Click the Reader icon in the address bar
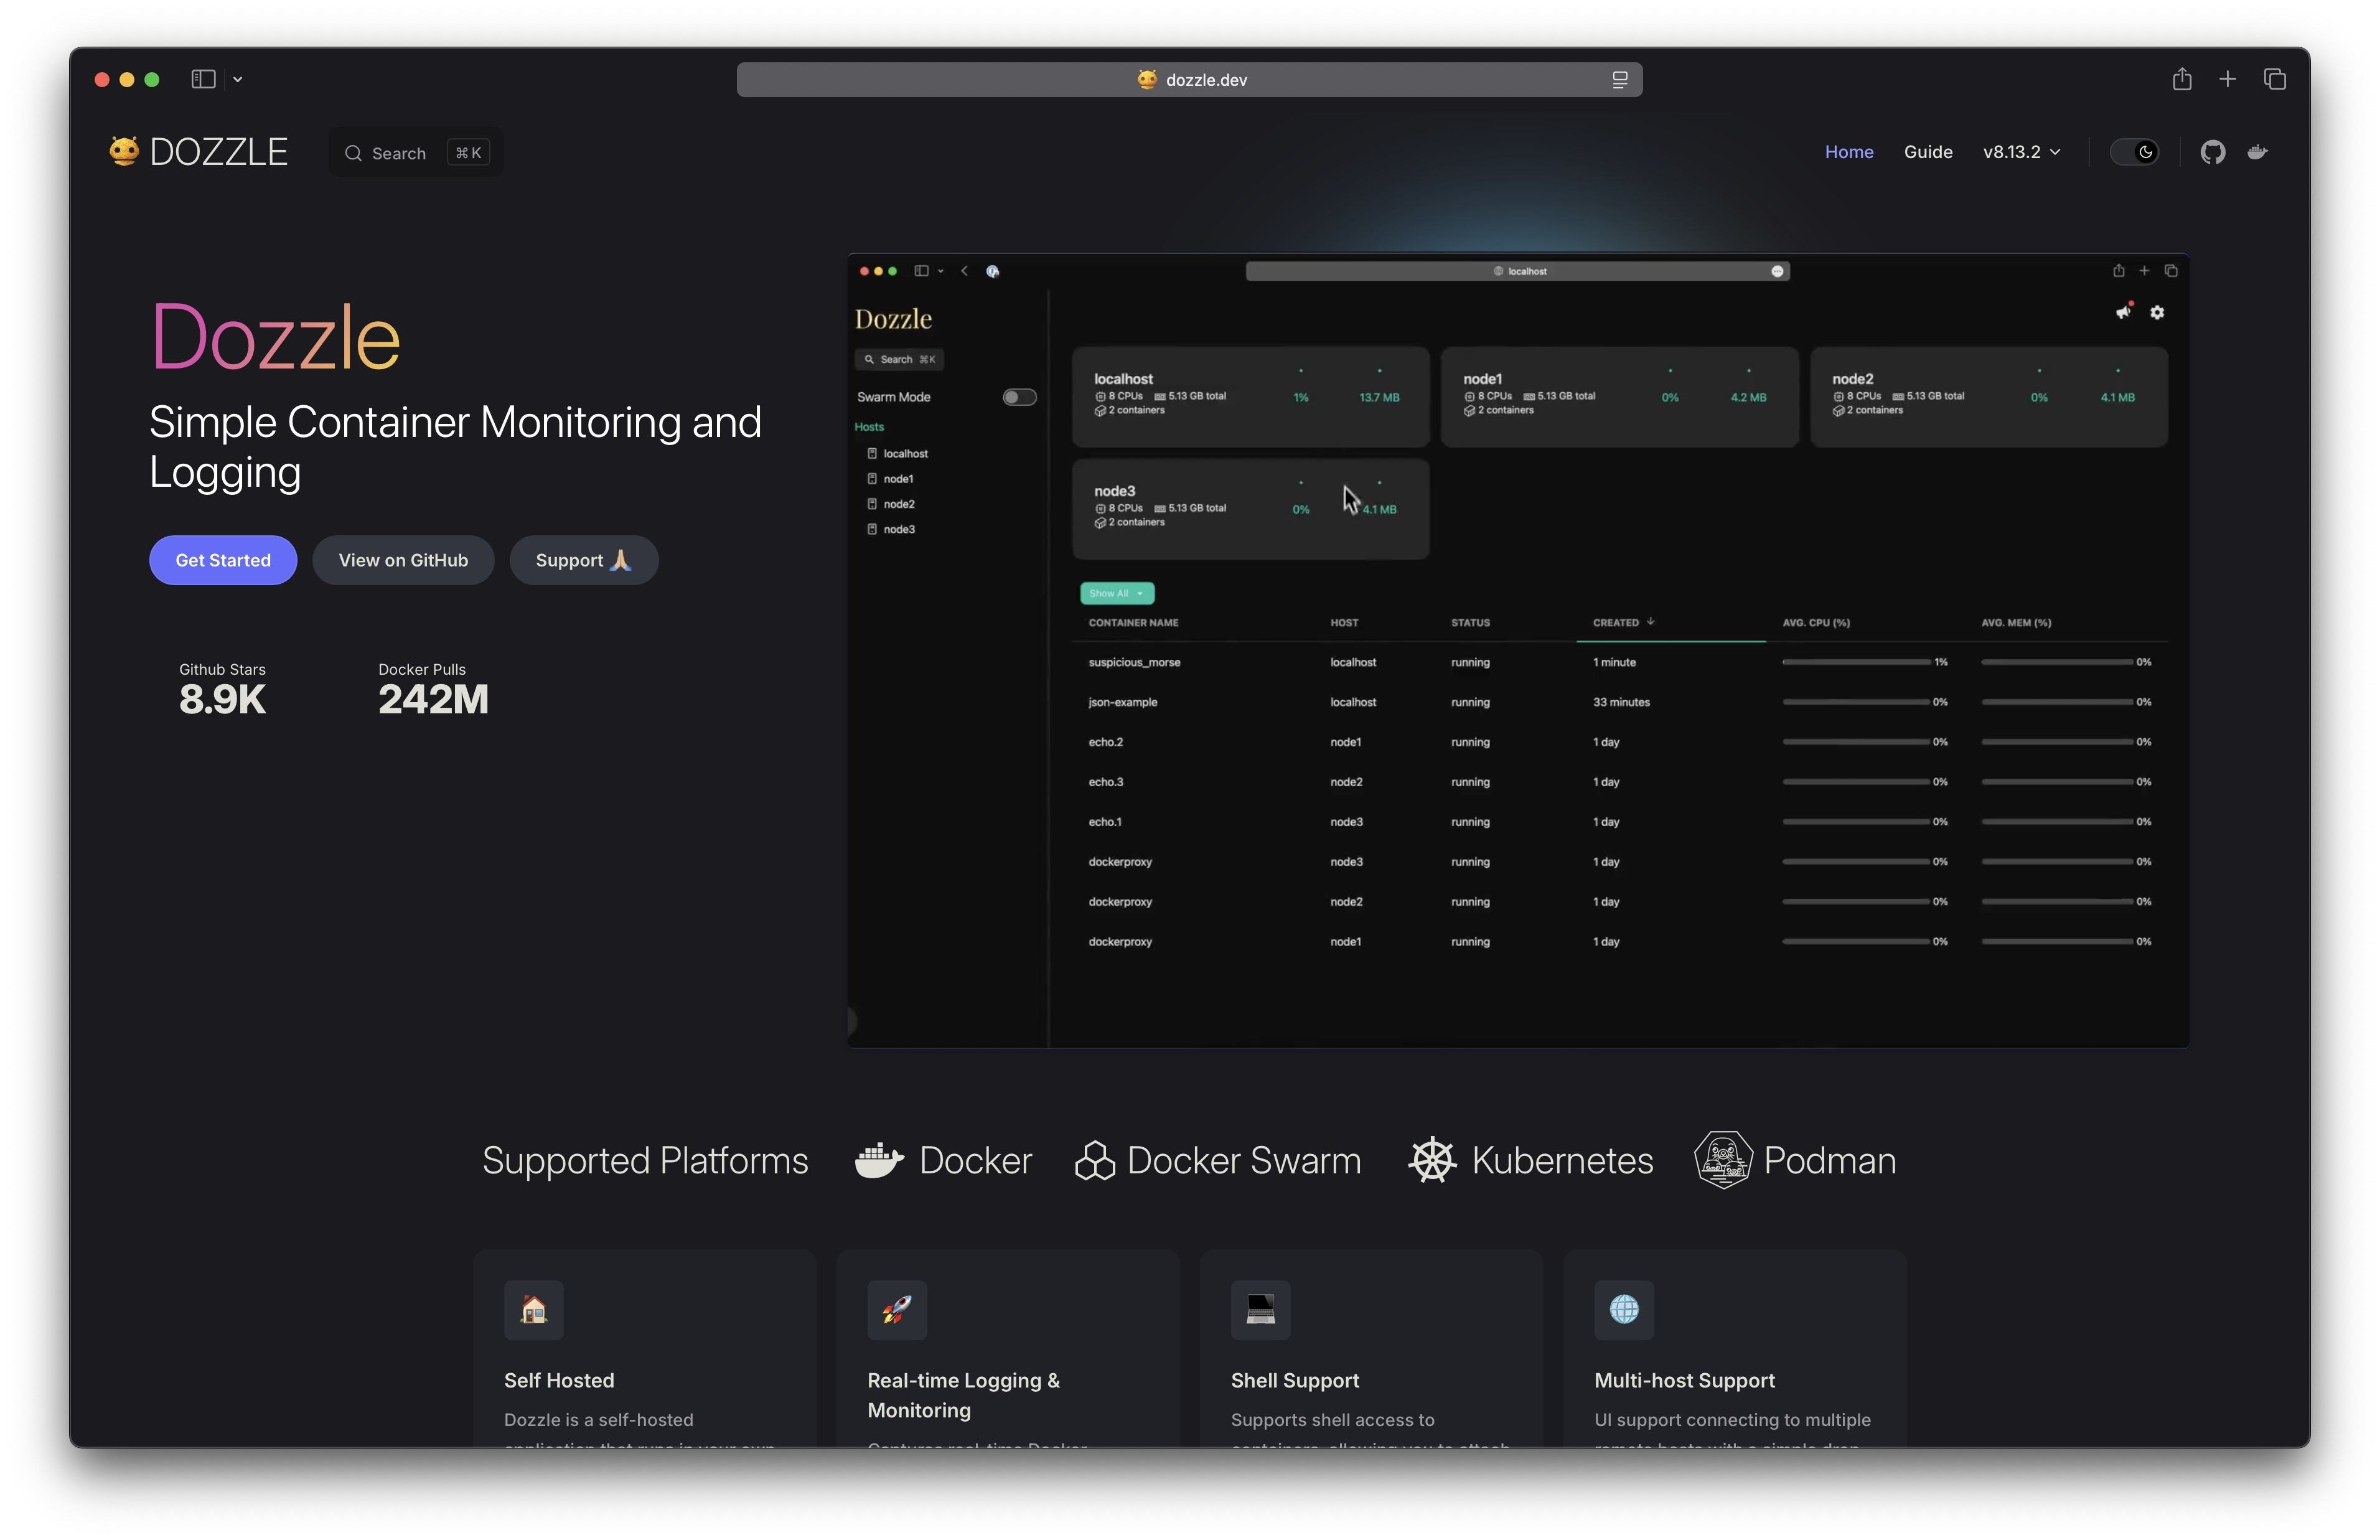 [x=1619, y=80]
